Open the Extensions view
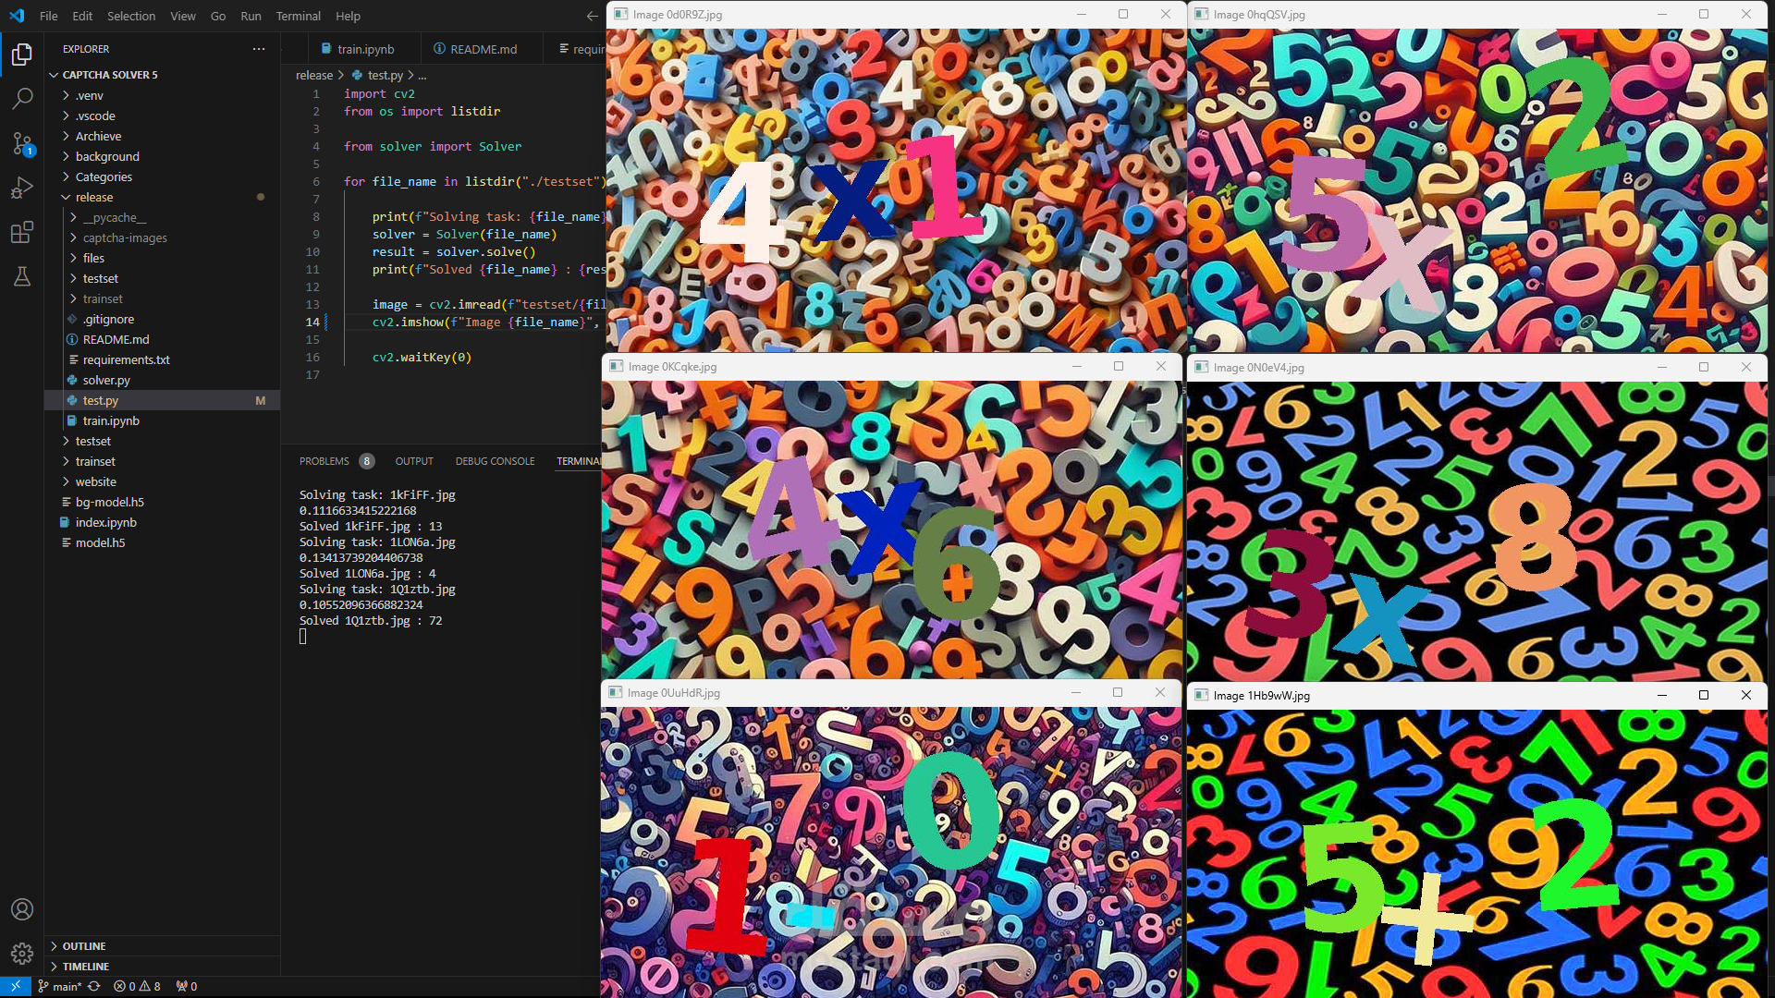 pyautogui.click(x=22, y=233)
